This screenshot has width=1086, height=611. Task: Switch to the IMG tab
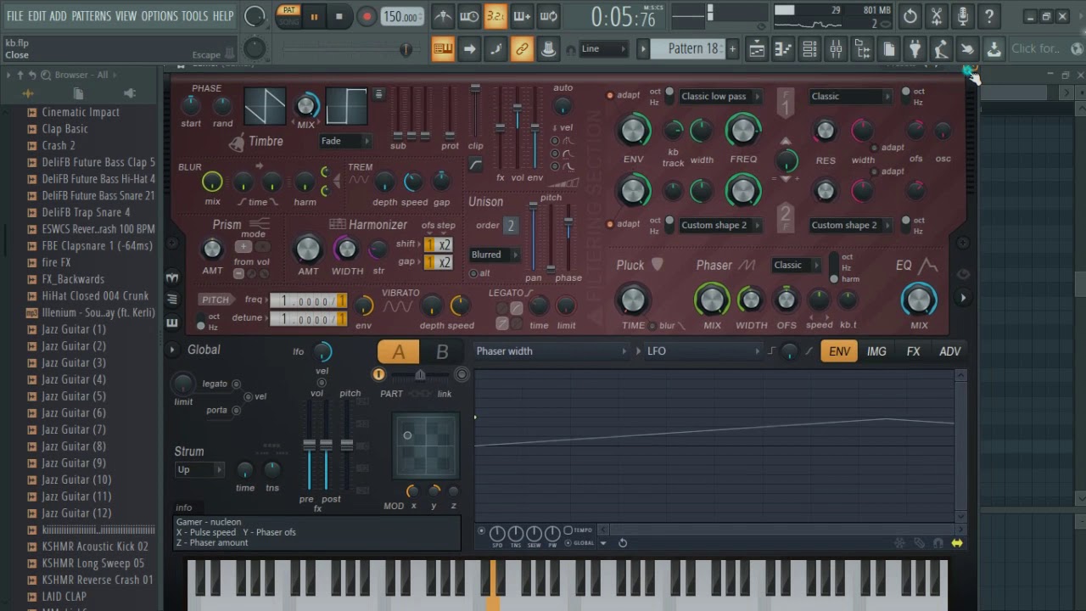[876, 351]
